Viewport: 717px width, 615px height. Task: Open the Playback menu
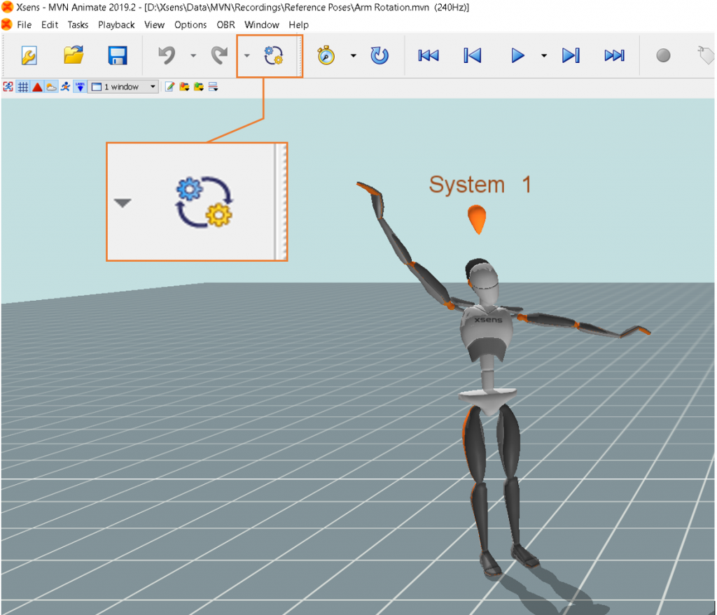pos(116,24)
